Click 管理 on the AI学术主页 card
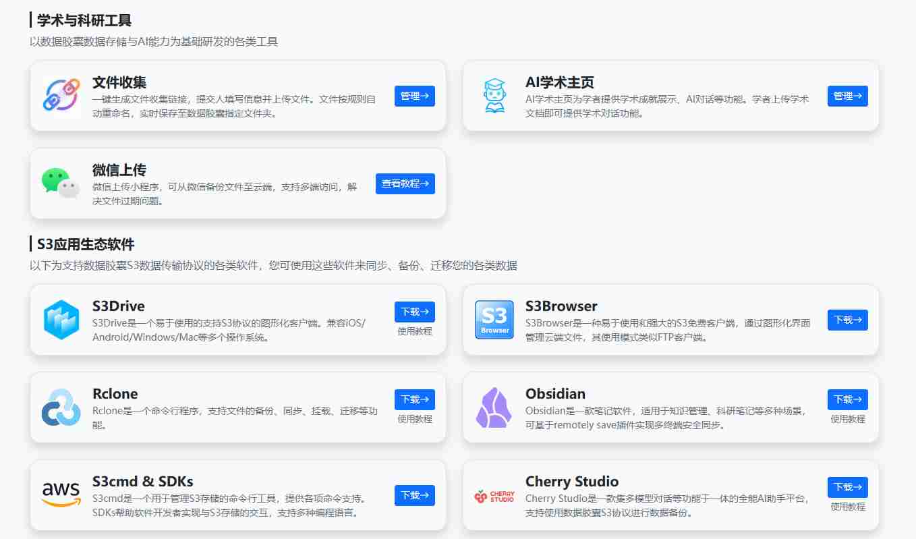The width and height of the screenshot is (916, 539). pos(847,96)
